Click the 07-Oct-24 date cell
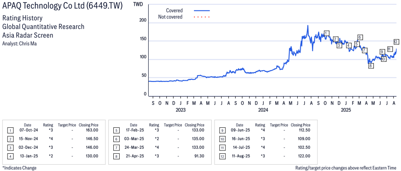The height and width of the screenshot is (171, 401). click(28, 131)
